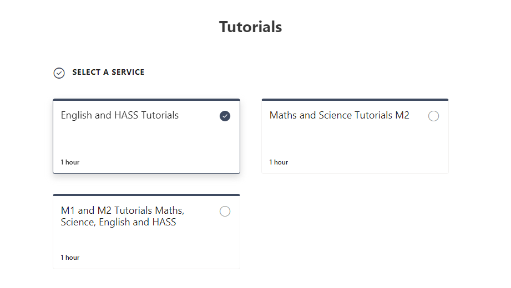The image size is (511, 288).
Task: Click the "SELECT A SERVICE" step label
Action: 108,72
